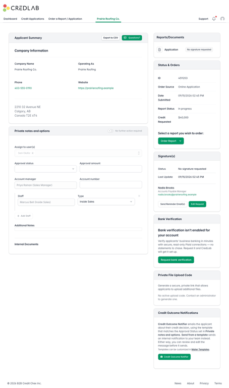Viewport: 229px width, 388px height.
Task: Click the Approval amount input field
Action: pyautogui.click(x=110, y=169)
